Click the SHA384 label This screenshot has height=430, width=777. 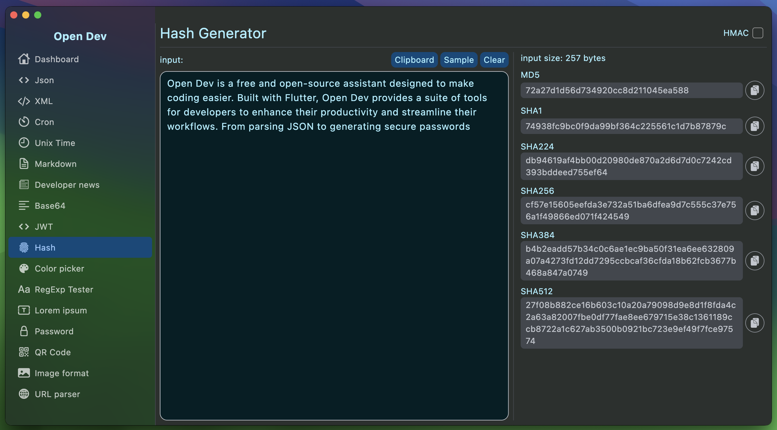tap(538, 235)
